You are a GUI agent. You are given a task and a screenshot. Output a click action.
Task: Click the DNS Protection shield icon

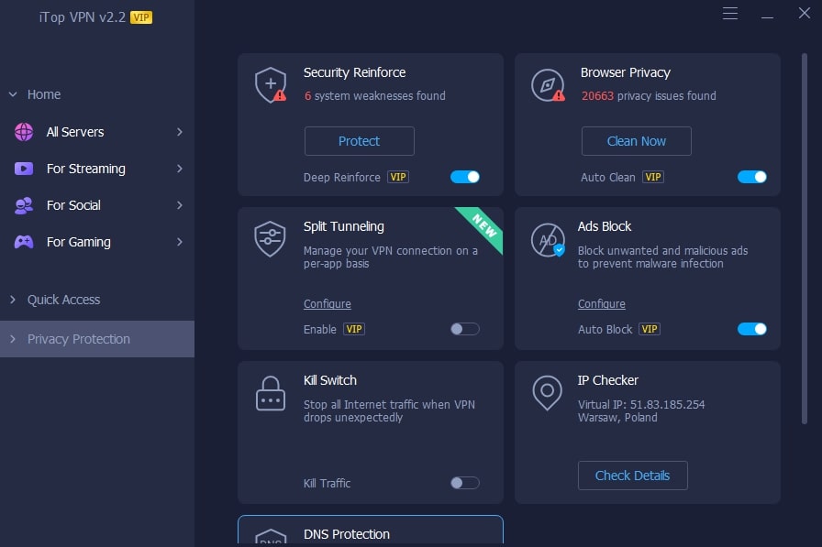tap(271, 537)
